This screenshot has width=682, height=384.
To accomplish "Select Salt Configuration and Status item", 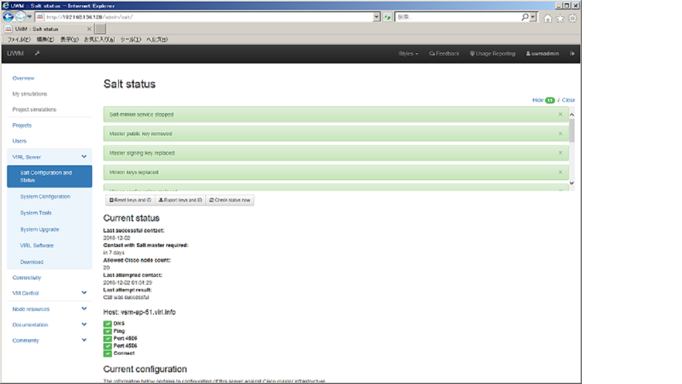I will coord(50,177).
